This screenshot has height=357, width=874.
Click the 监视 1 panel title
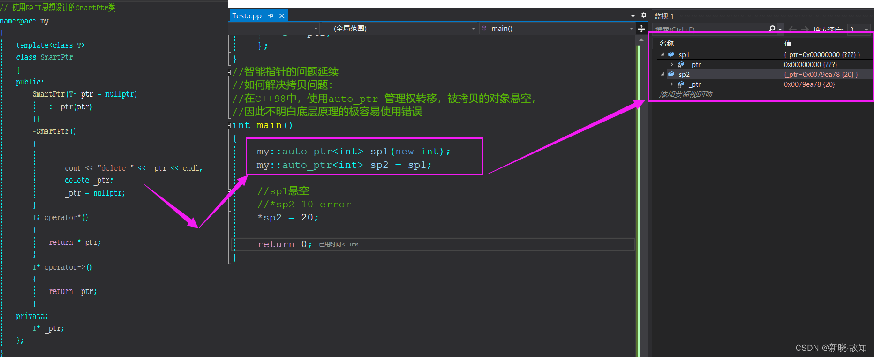coord(664,16)
